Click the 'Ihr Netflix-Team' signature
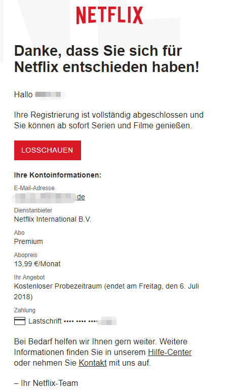The width and height of the screenshot is (227, 391). tap(46, 383)
